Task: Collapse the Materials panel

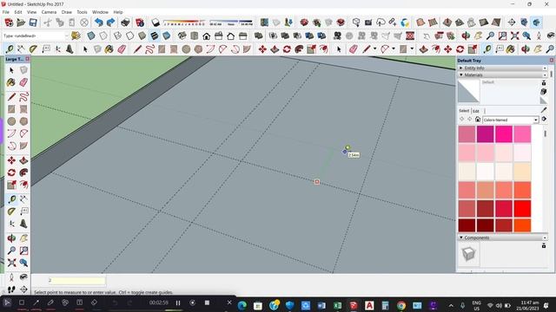Action: 461,75
